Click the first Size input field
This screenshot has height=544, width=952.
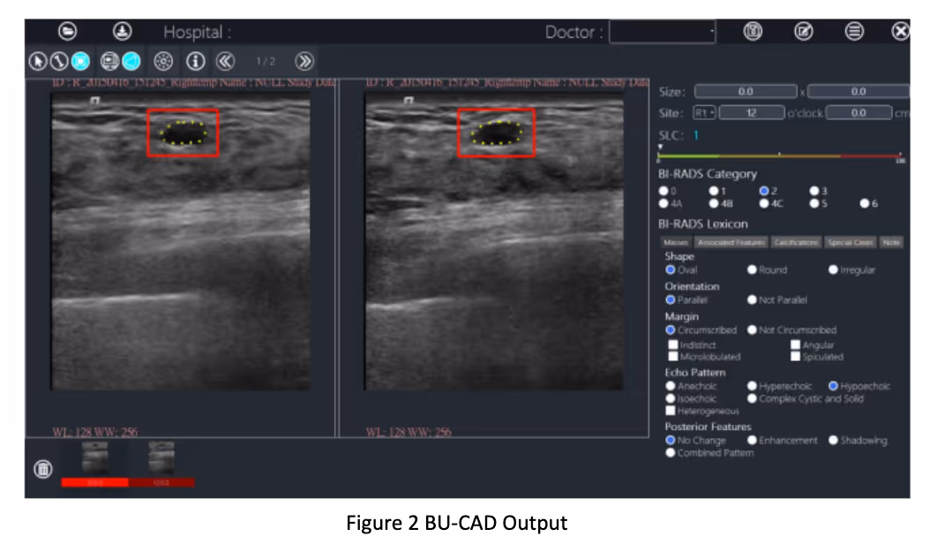(x=746, y=92)
